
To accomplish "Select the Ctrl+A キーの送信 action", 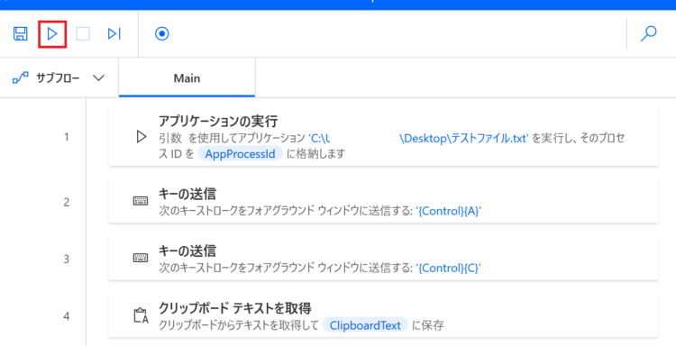I will pyautogui.click(x=383, y=202).
